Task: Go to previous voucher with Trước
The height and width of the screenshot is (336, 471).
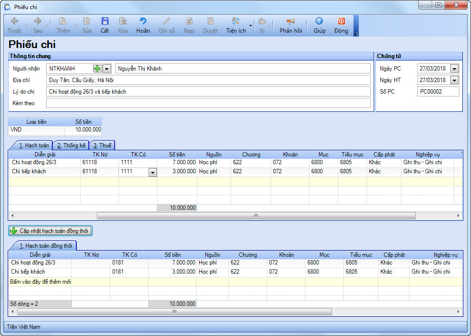Action: click(x=14, y=25)
